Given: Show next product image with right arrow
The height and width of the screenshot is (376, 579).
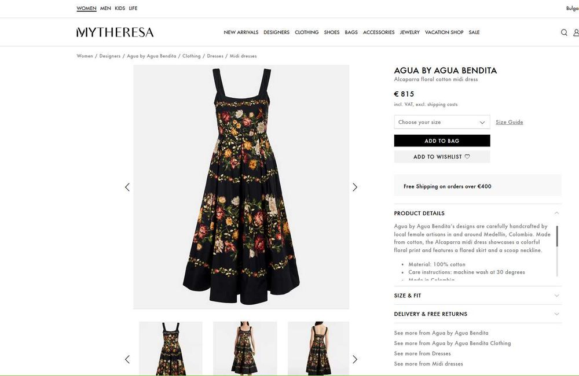Looking at the screenshot, I should pos(355,187).
